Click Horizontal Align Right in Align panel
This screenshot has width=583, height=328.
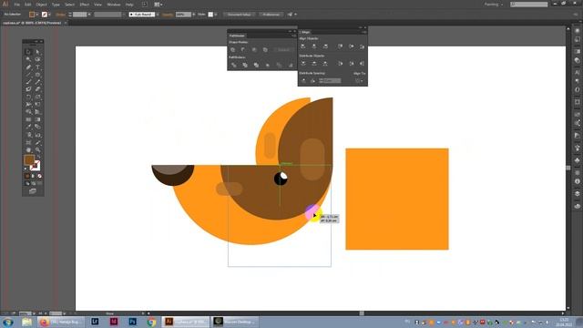point(325,46)
